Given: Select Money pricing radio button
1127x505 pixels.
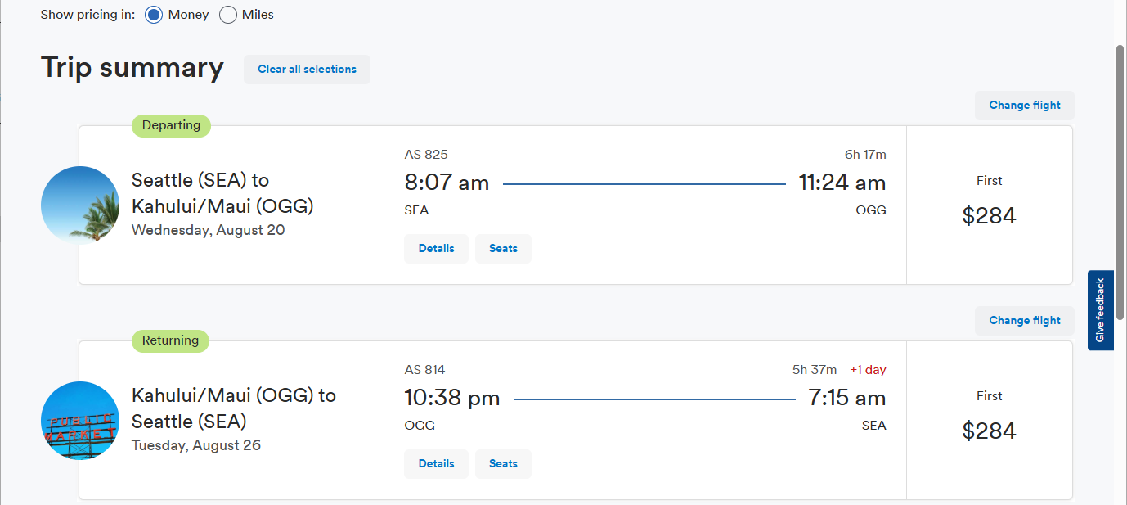Looking at the screenshot, I should point(154,15).
